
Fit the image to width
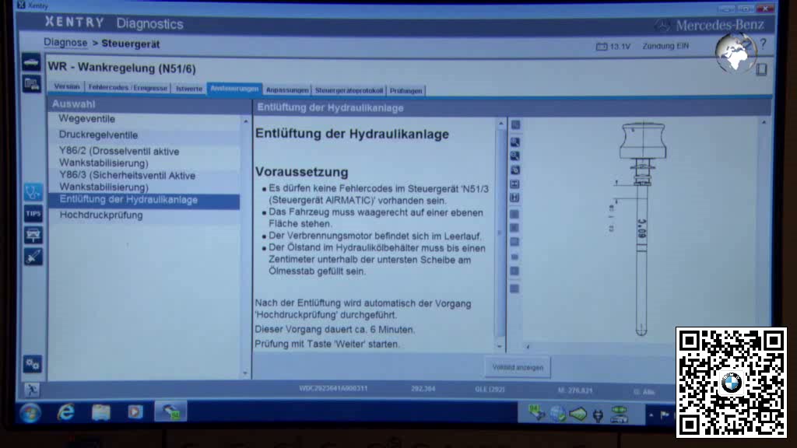(x=515, y=184)
